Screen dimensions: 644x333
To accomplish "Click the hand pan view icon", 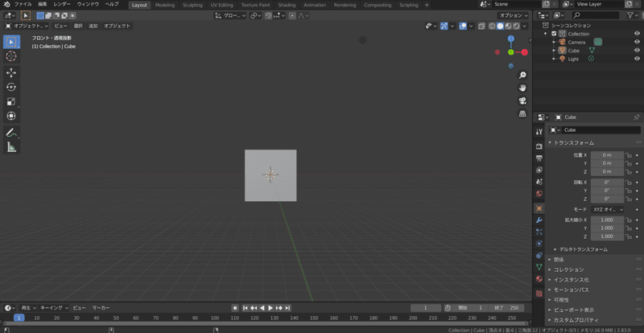I will [522, 88].
